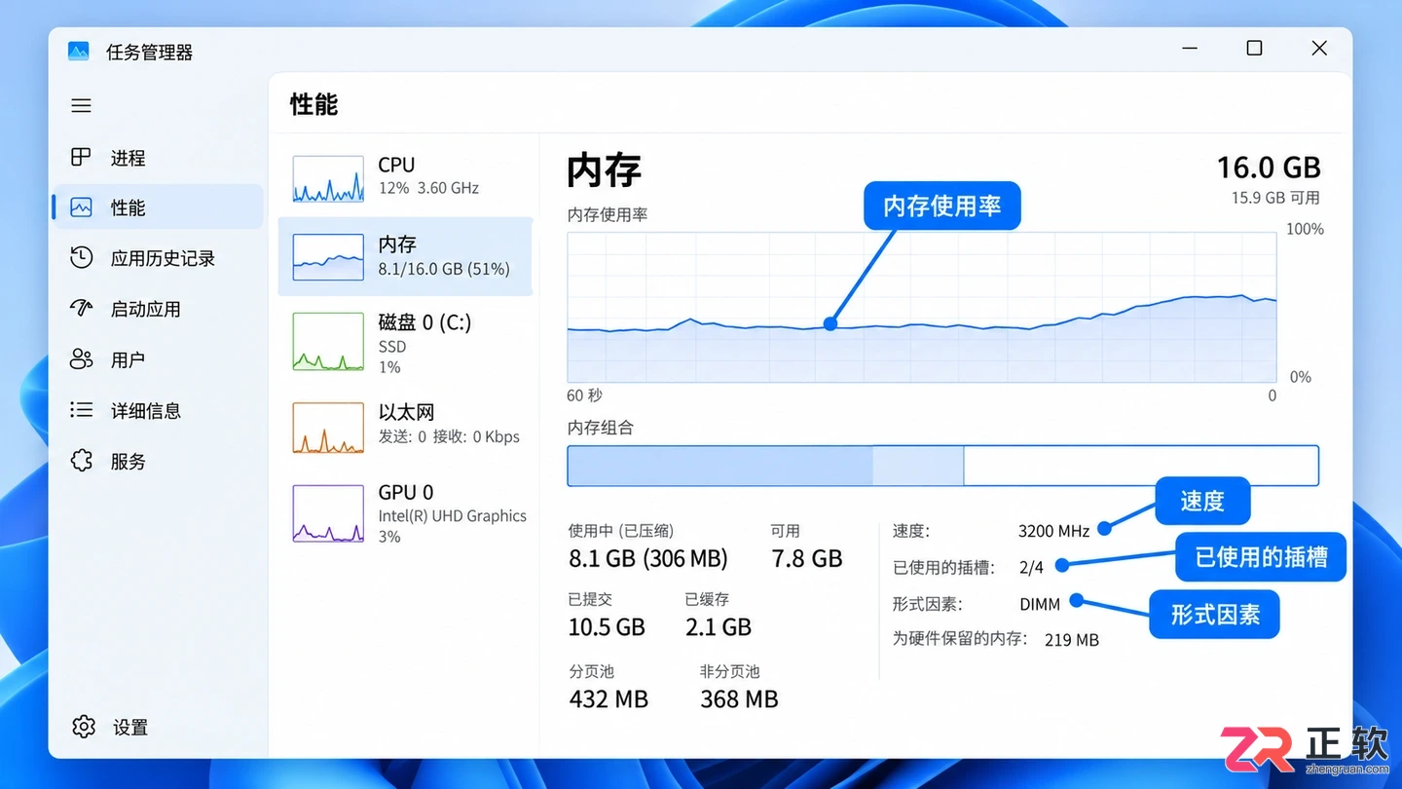The width and height of the screenshot is (1402, 789).
Task: Click the 16.0 GB total memory value
Action: tap(1269, 168)
